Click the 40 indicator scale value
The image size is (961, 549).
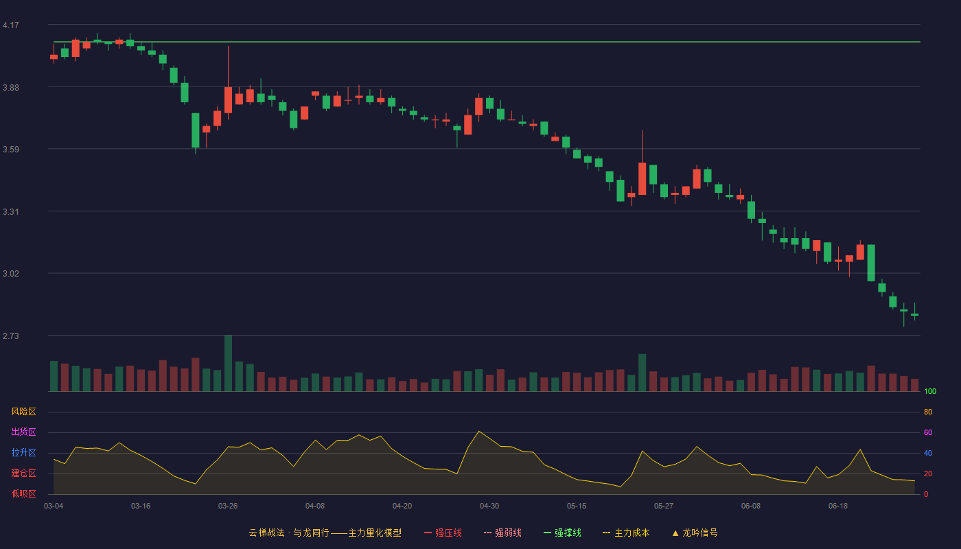click(x=928, y=454)
